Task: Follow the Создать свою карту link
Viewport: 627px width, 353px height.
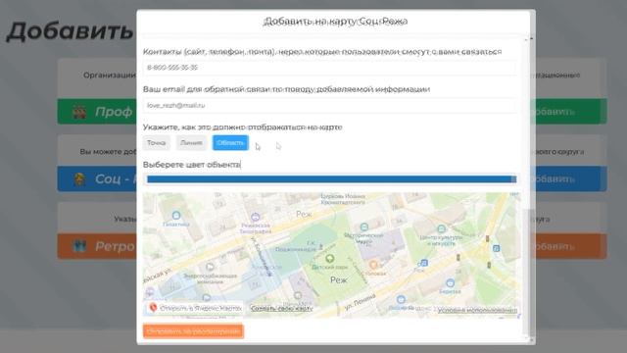Action: [x=281, y=308]
